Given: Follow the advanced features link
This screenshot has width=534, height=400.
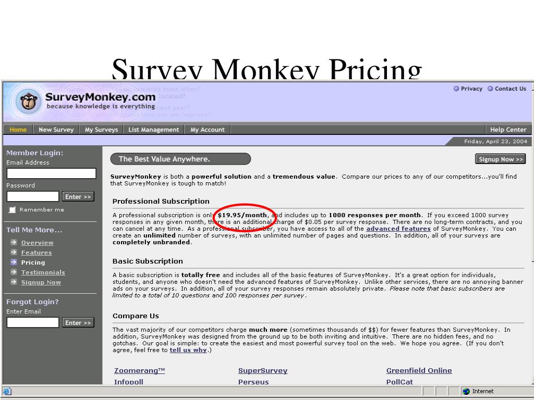Looking at the screenshot, I should coord(398,229).
